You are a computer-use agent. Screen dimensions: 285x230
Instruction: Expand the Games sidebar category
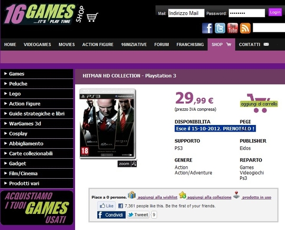37,74
